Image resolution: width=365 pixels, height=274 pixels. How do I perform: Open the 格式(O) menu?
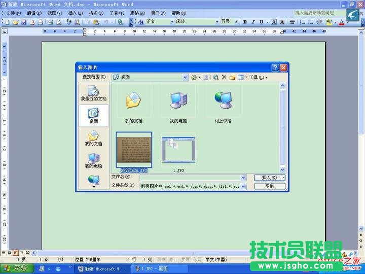tap(96, 13)
